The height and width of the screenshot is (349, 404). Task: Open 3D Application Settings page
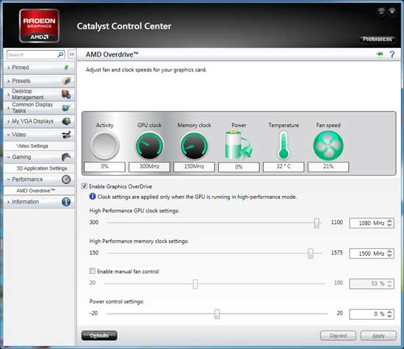click(42, 168)
